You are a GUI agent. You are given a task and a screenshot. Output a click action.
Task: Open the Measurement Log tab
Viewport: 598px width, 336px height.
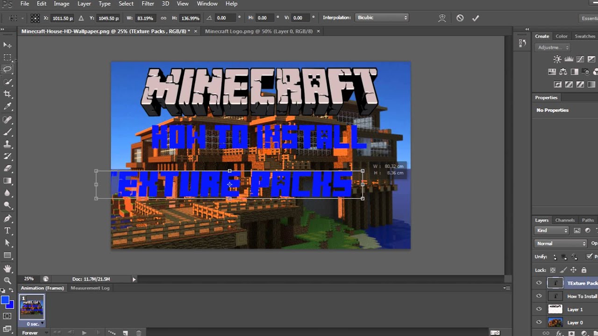[x=90, y=288]
